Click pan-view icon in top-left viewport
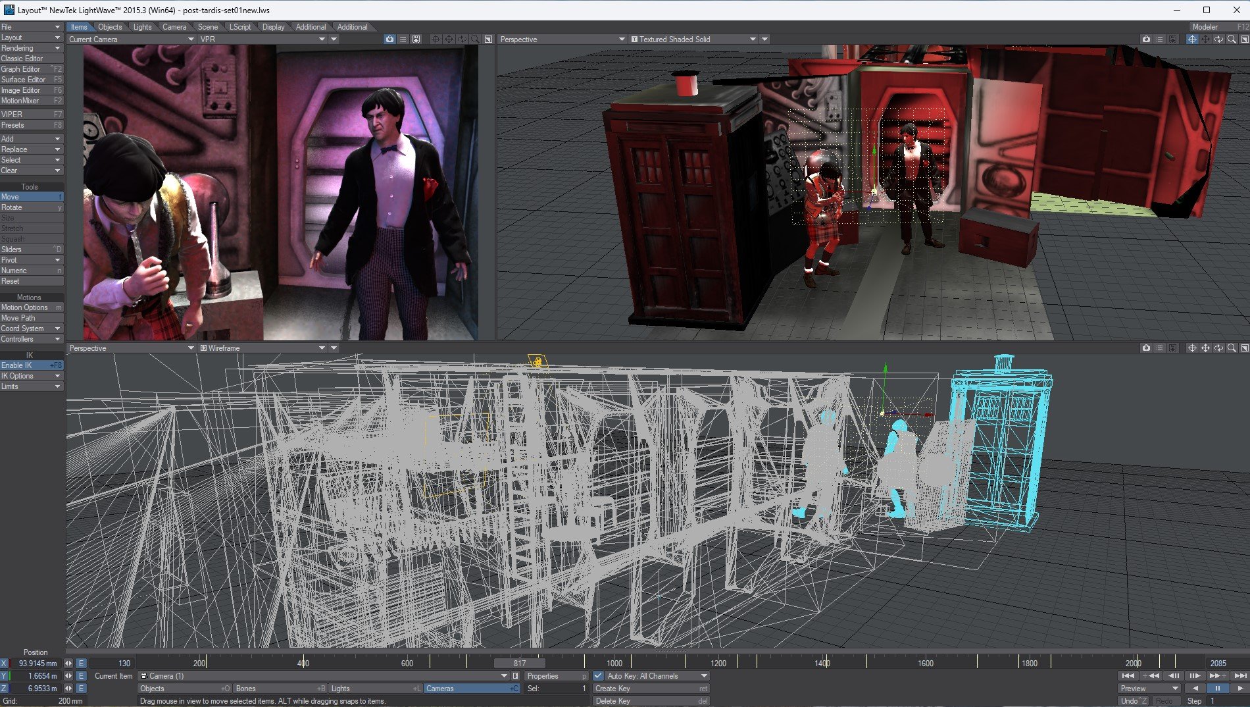 tap(449, 39)
